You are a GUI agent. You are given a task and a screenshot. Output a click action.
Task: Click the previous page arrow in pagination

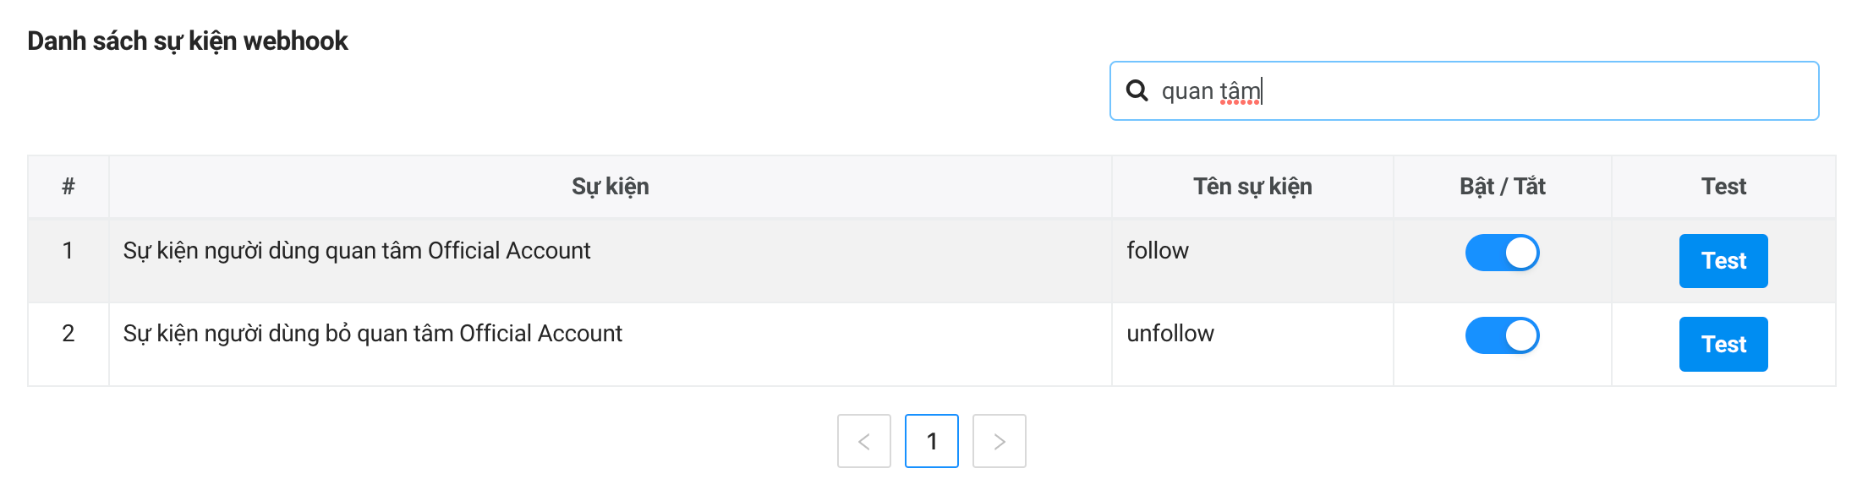(x=863, y=441)
